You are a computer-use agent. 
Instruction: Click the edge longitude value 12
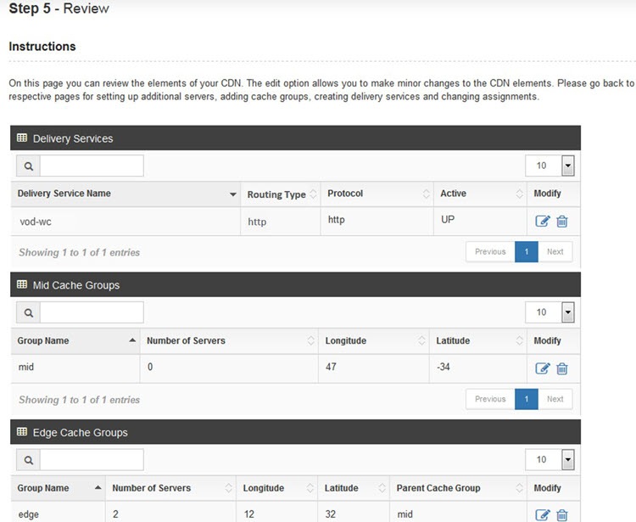click(x=249, y=514)
